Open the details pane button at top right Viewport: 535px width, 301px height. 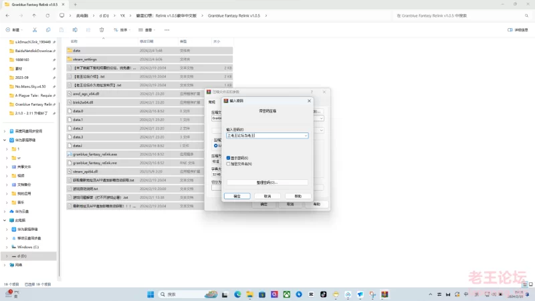point(518,30)
